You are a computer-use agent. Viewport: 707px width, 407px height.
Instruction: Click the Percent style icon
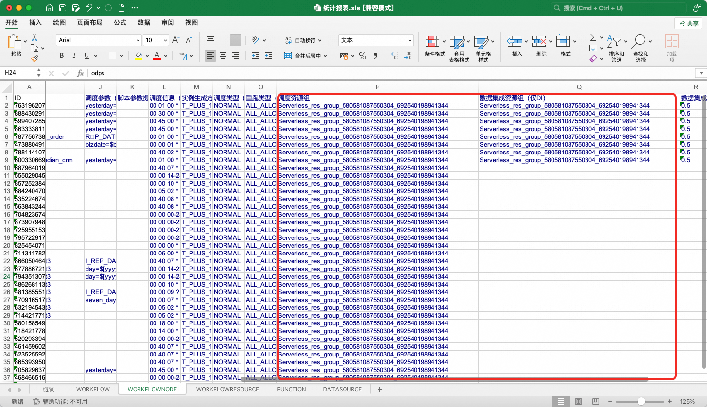[x=362, y=56]
